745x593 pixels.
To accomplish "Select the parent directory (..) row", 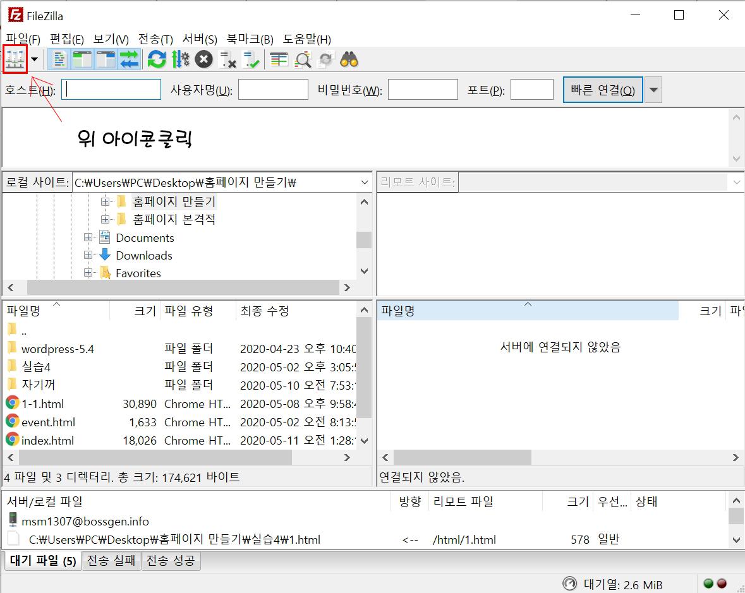I will click(x=179, y=330).
